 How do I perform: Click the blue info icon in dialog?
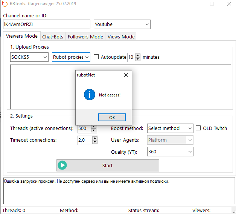[89, 95]
